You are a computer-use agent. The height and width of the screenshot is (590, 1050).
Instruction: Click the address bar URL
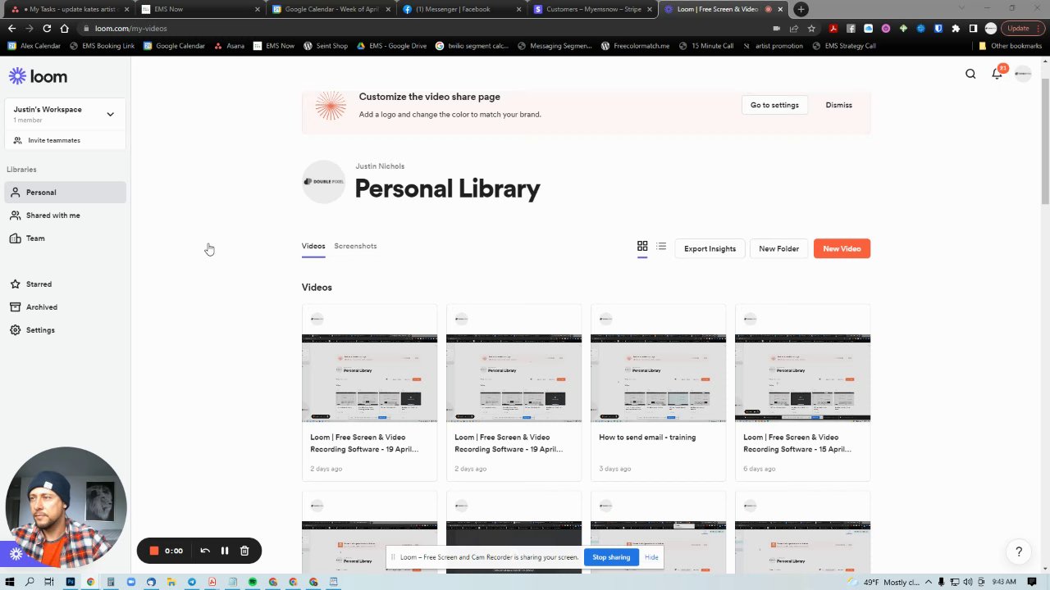click(x=130, y=28)
